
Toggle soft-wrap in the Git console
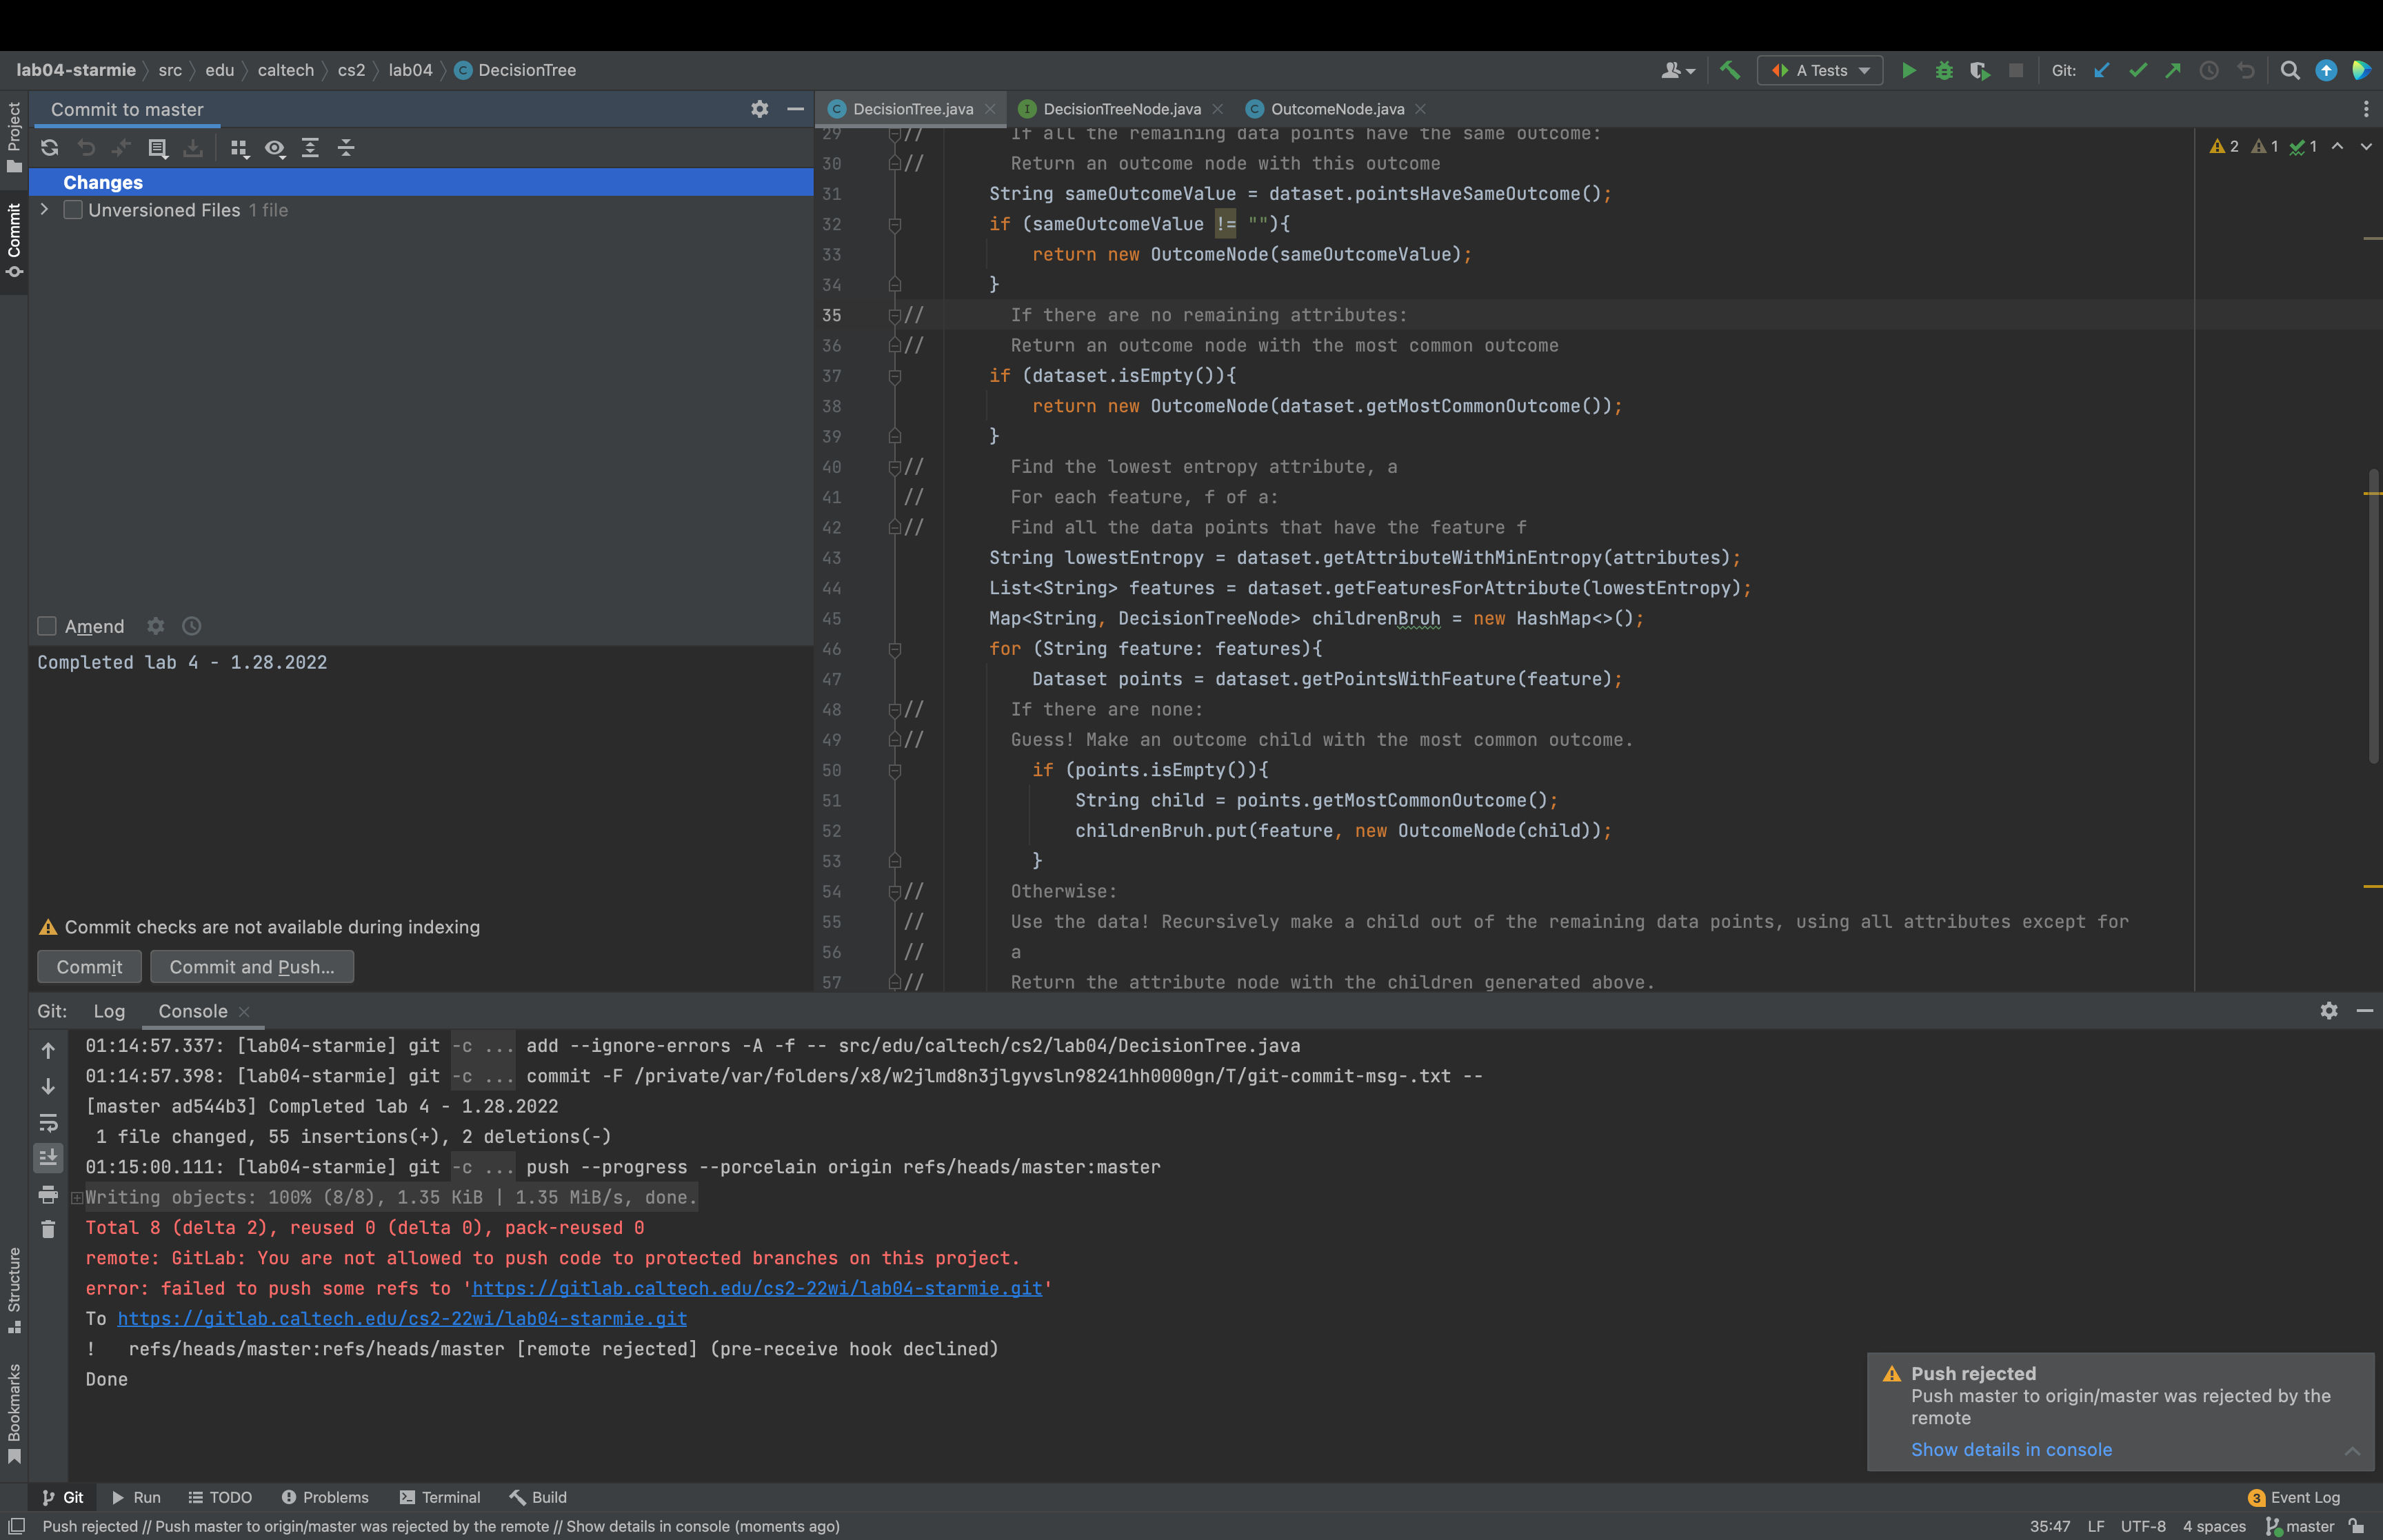click(48, 1122)
